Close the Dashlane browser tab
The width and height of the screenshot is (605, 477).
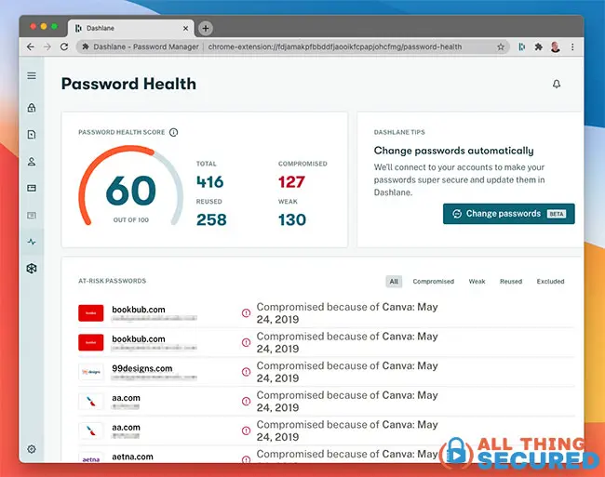pos(185,29)
